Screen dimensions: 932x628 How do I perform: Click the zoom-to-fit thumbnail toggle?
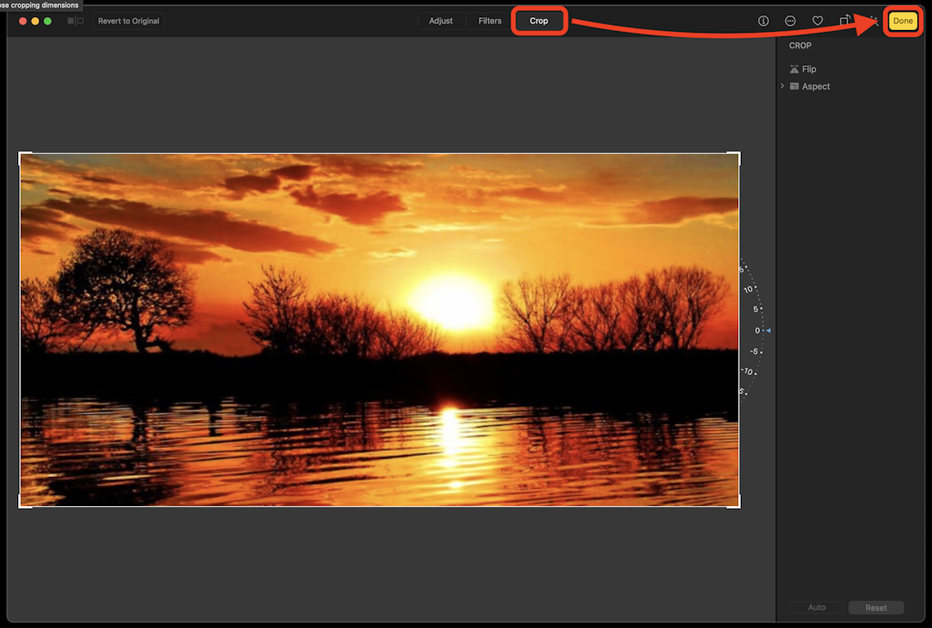click(73, 20)
